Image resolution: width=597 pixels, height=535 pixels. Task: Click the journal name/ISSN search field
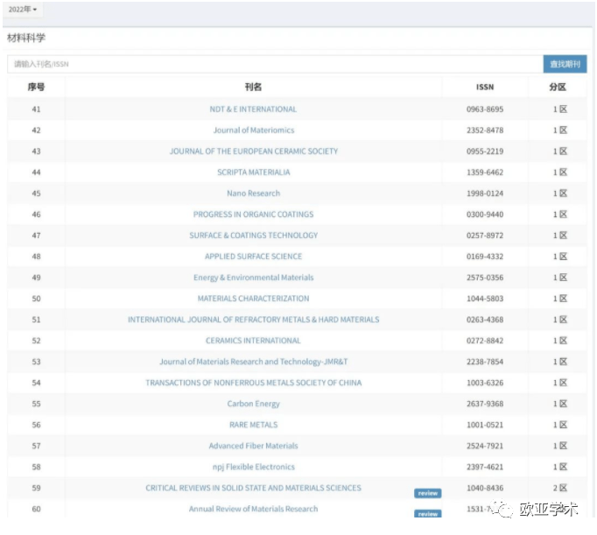275,64
